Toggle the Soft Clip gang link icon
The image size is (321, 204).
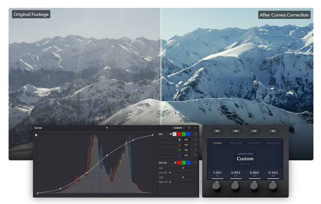175,163
